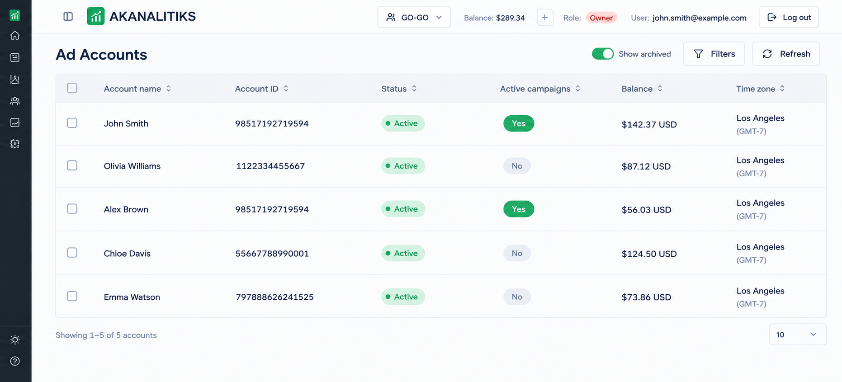Collapse sidebar using the panel toggle icon
This screenshot has height=382, width=842.
pyautogui.click(x=68, y=17)
